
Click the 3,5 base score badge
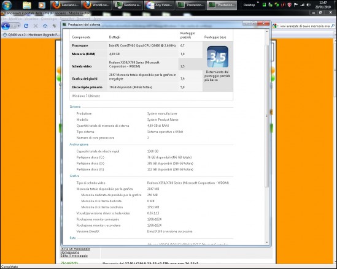click(217, 56)
